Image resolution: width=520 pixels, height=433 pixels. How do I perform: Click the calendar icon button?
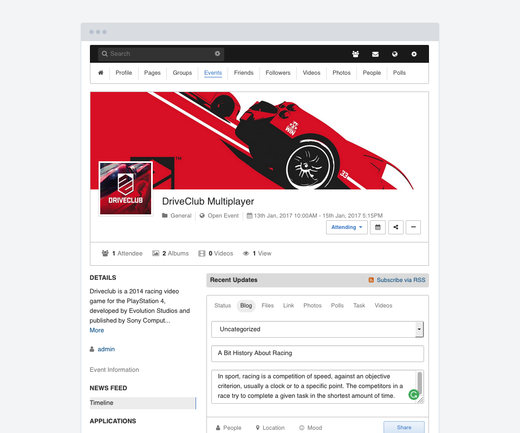click(378, 227)
